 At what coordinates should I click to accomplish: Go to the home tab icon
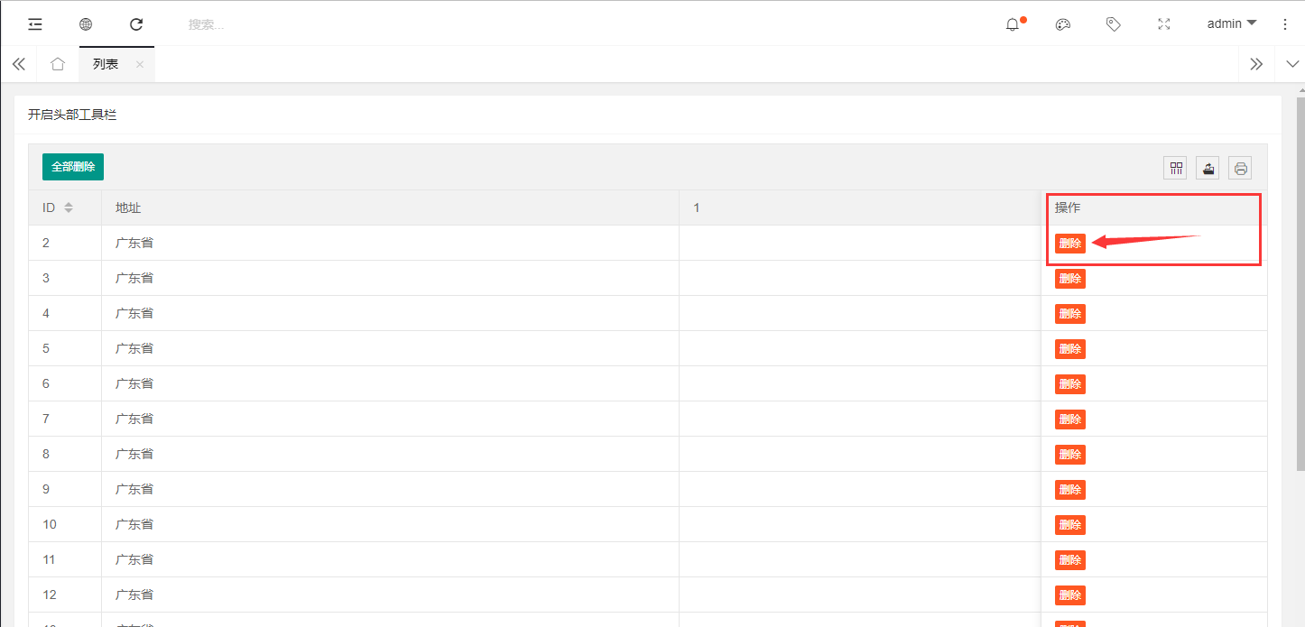coord(58,64)
